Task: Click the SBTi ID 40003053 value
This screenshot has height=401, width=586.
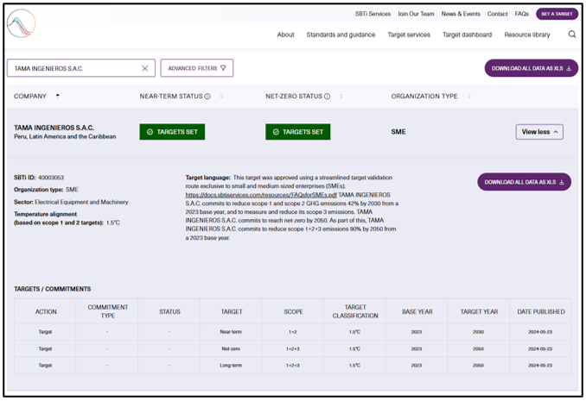Action: (51, 178)
